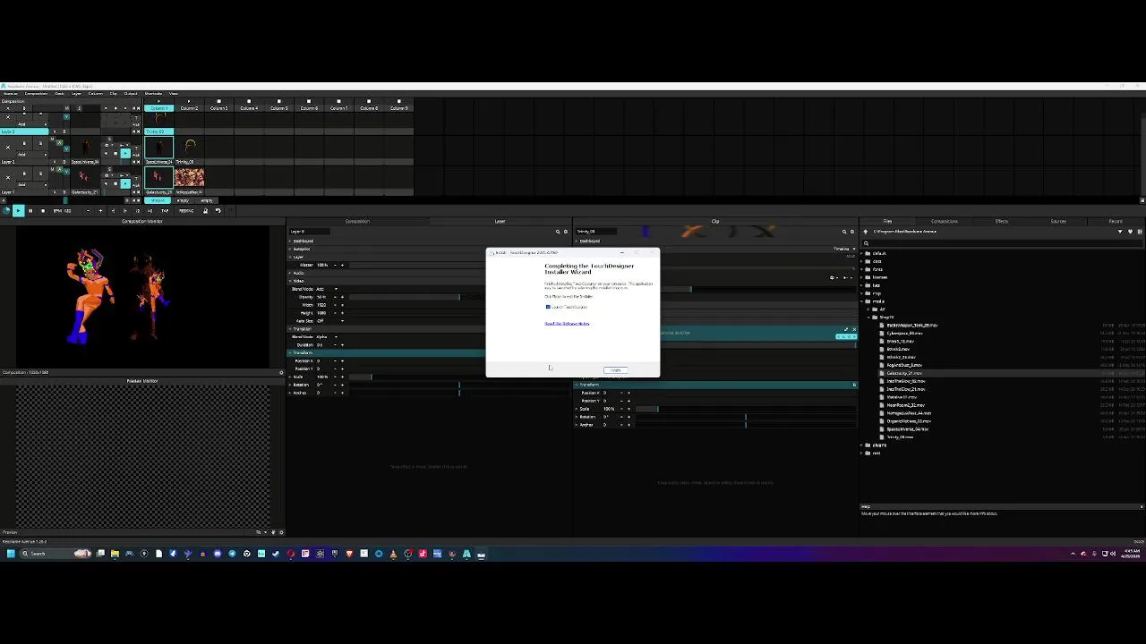Collapse the Transition section in Layer panel

(x=290, y=329)
